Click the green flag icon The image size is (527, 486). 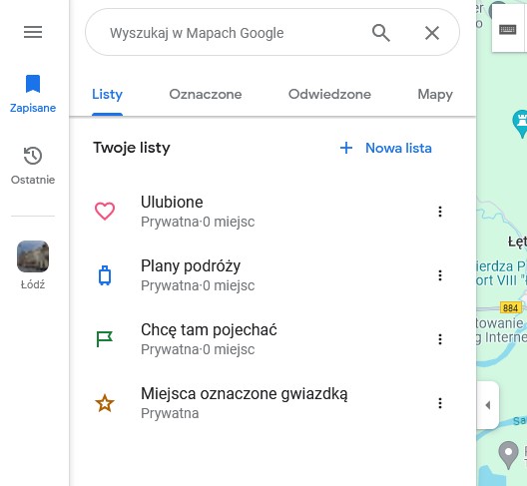105,339
